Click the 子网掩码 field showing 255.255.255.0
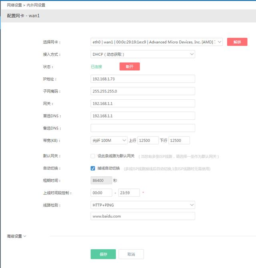Viewport: 256px width, 268px height. (143, 91)
